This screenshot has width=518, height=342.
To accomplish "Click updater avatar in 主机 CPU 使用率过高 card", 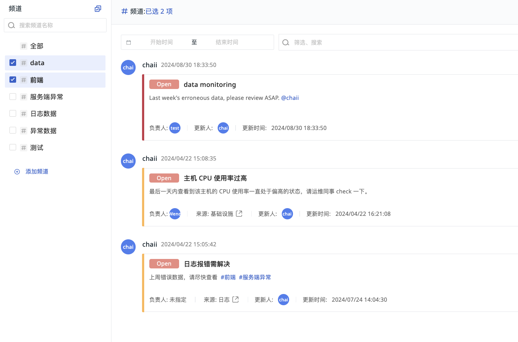I will [287, 214].
